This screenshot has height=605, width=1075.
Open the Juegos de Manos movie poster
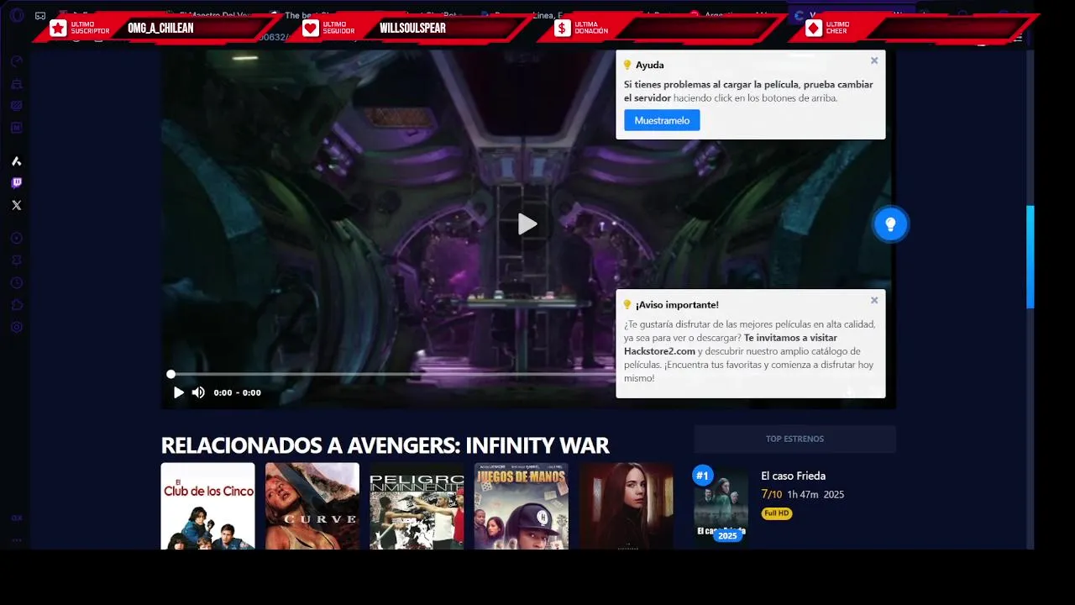tap(522, 506)
